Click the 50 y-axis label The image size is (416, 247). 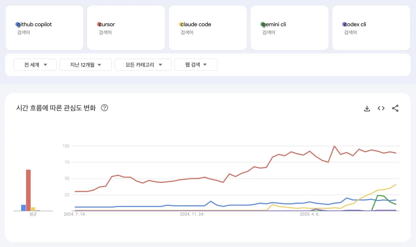point(67,179)
